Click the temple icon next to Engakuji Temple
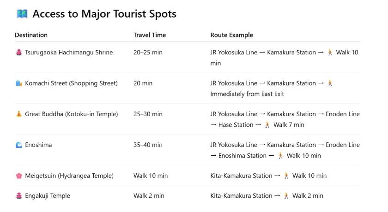 [19, 196]
